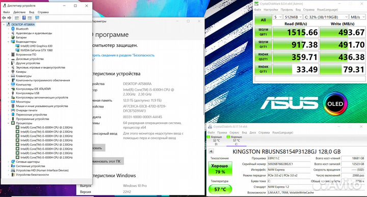Open Диск menu in CrystalDiskInfo
The width and height of the screenshot is (367, 197).
tap(252, 132)
